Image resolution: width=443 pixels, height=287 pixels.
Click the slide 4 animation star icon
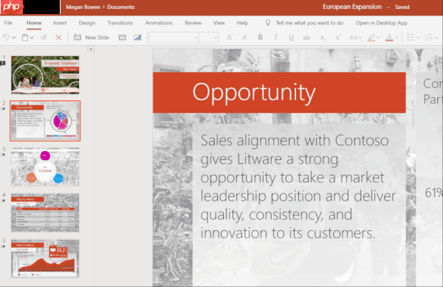pyautogui.click(x=3, y=201)
